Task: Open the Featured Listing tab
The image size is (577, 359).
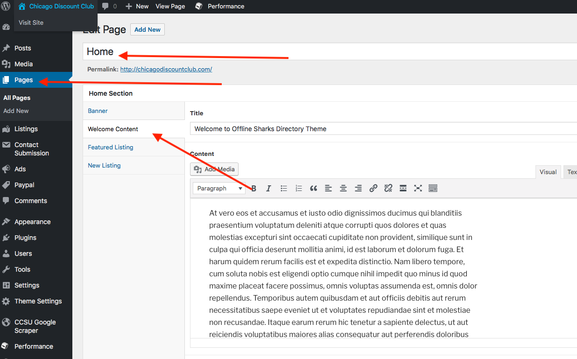Action: 111,147
